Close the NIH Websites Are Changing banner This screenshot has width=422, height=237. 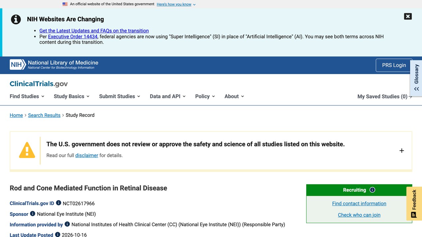[408, 16]
